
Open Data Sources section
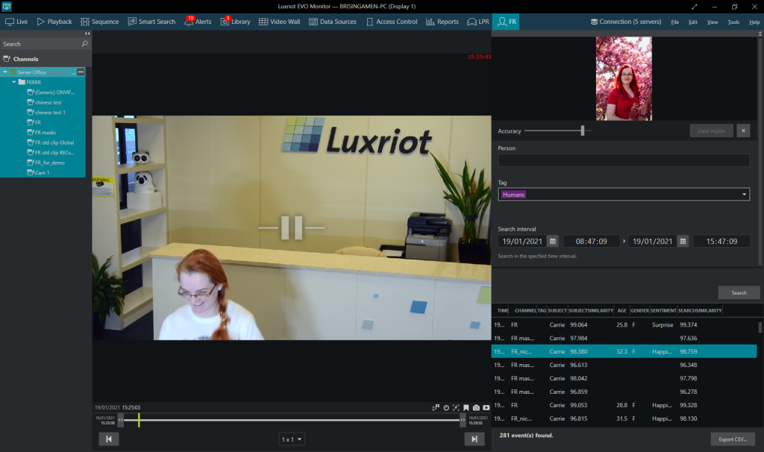332,22
